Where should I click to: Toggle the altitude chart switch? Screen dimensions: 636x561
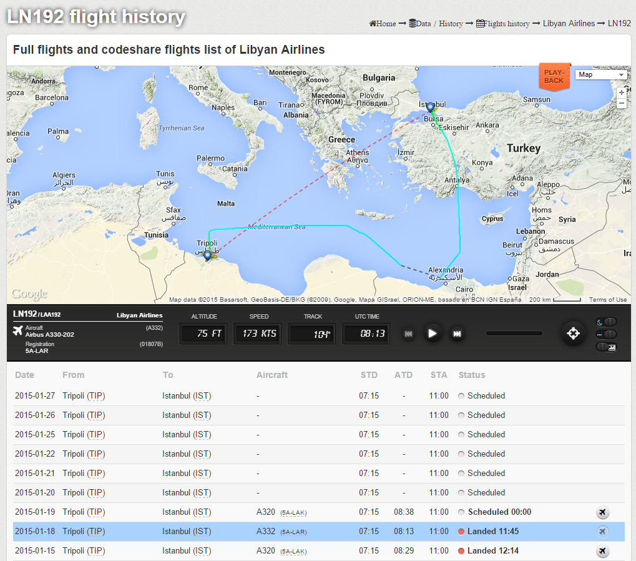pyautogui.click(x=607, y=347)
